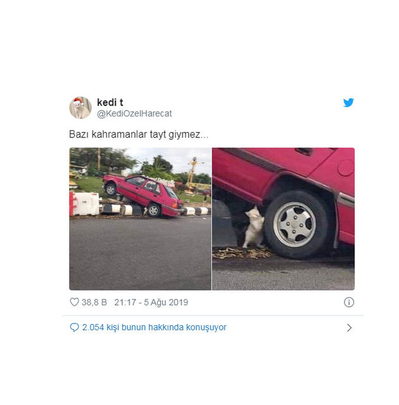The width and height of the screenshot is (399, 405).
Task: Select the tweet text "Bazı kahramanlar tayt giymez..."
Action: point(139,135)
